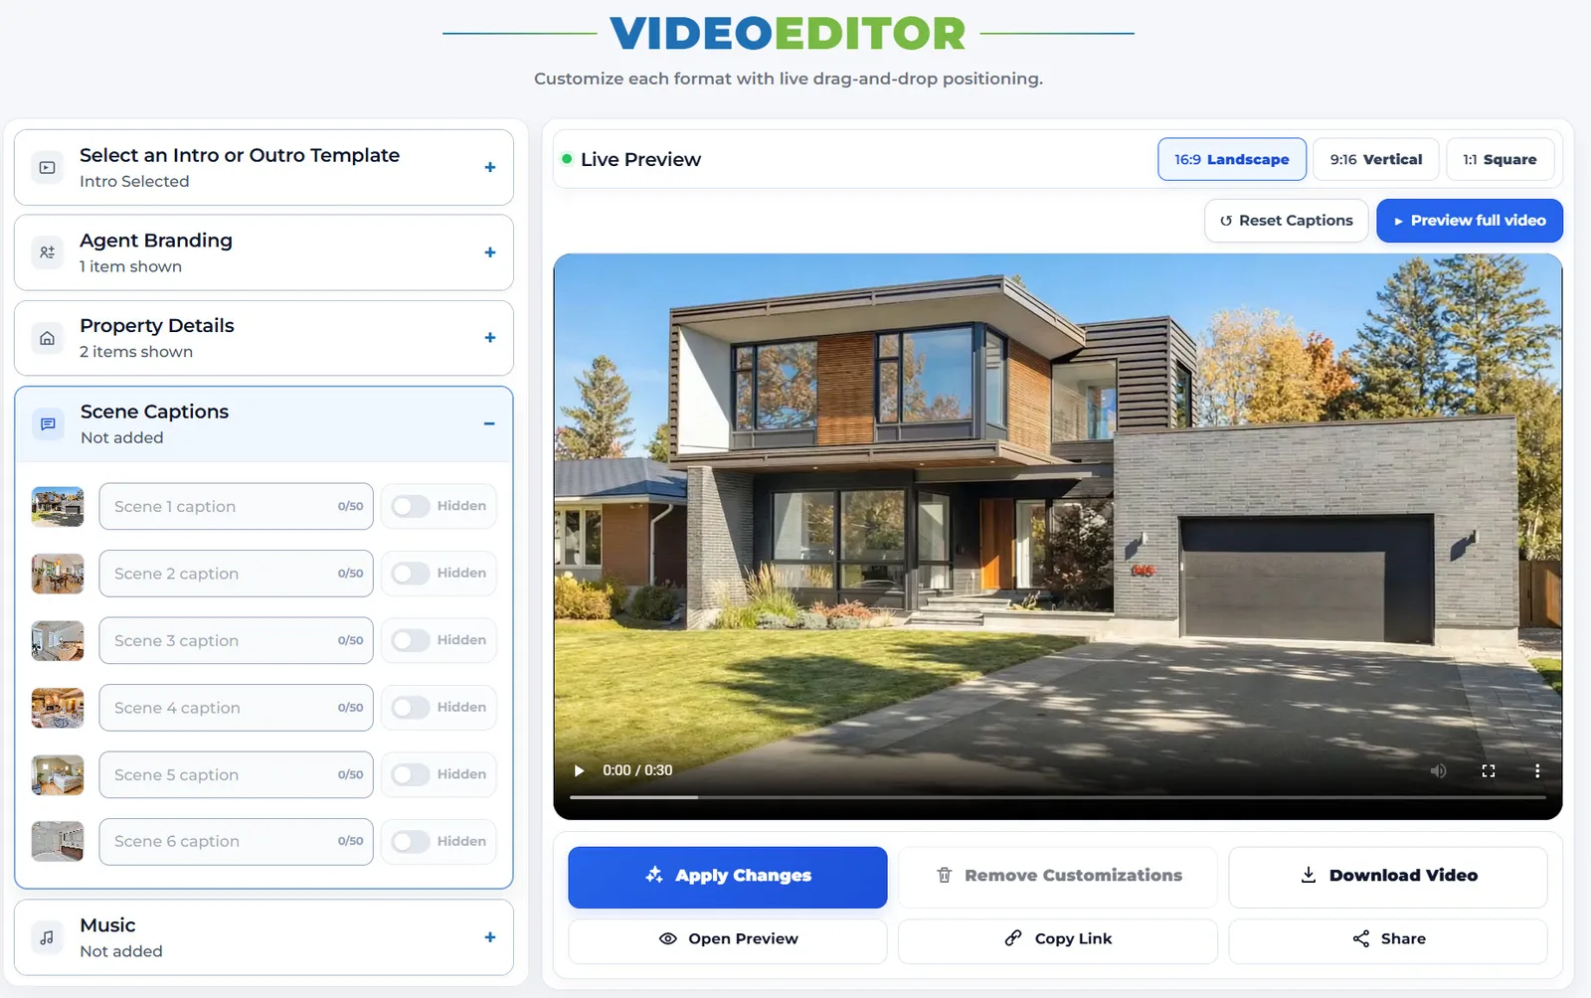Select the Scene 1 house exterior thumbnail
This screenshot has width=1591, height=998.
(58, 506)
